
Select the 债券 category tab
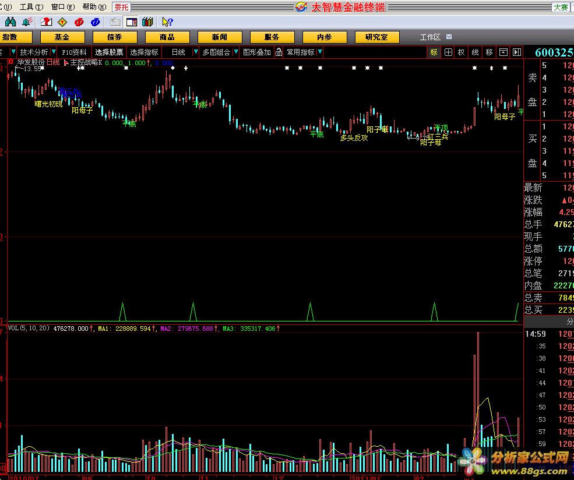point(115,37)
